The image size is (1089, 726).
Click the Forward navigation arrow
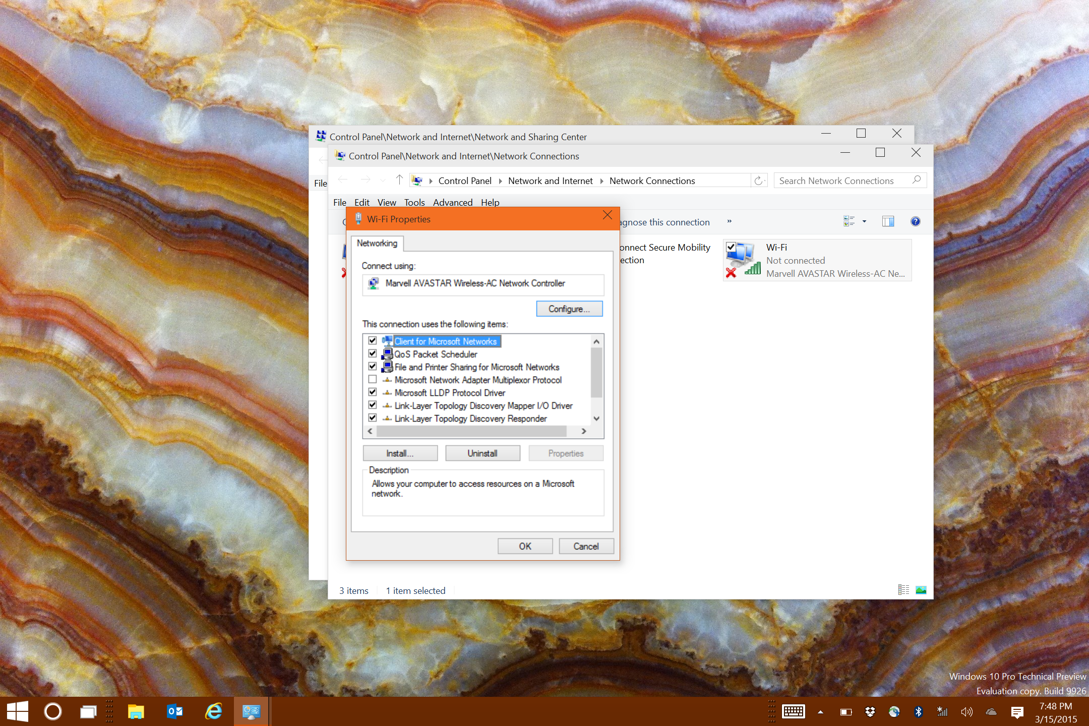pos(366,179)
